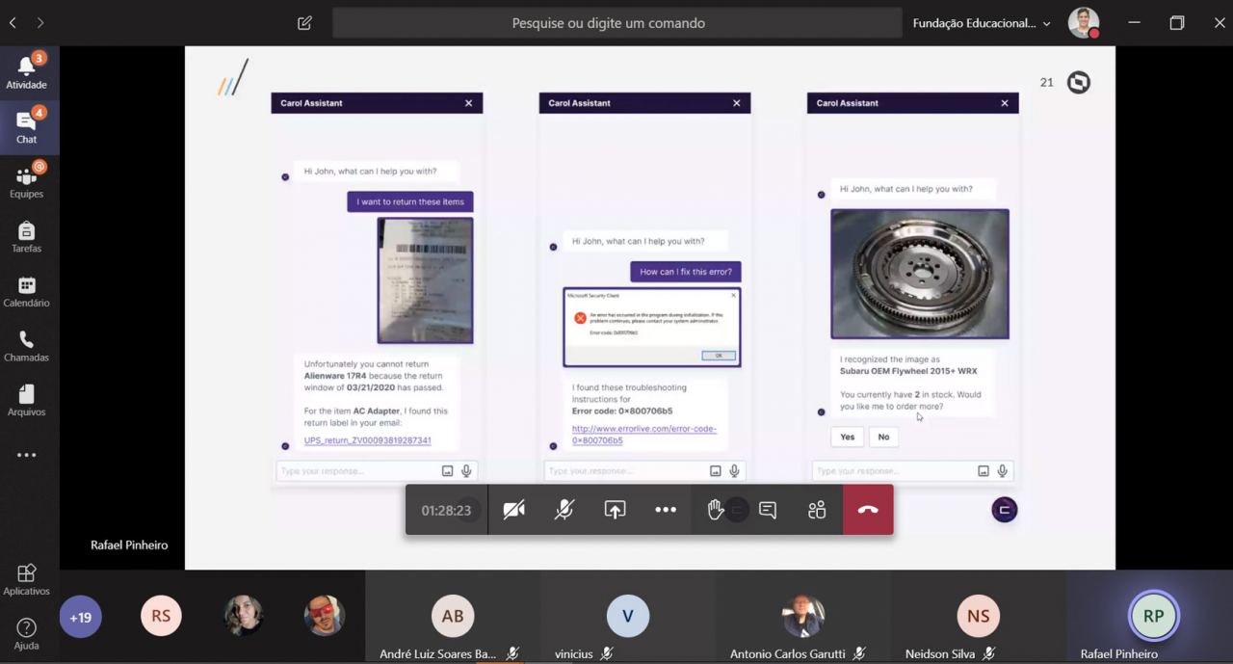
Task: Close the first Carol Assistant panel
Action: tap(469, 103)
